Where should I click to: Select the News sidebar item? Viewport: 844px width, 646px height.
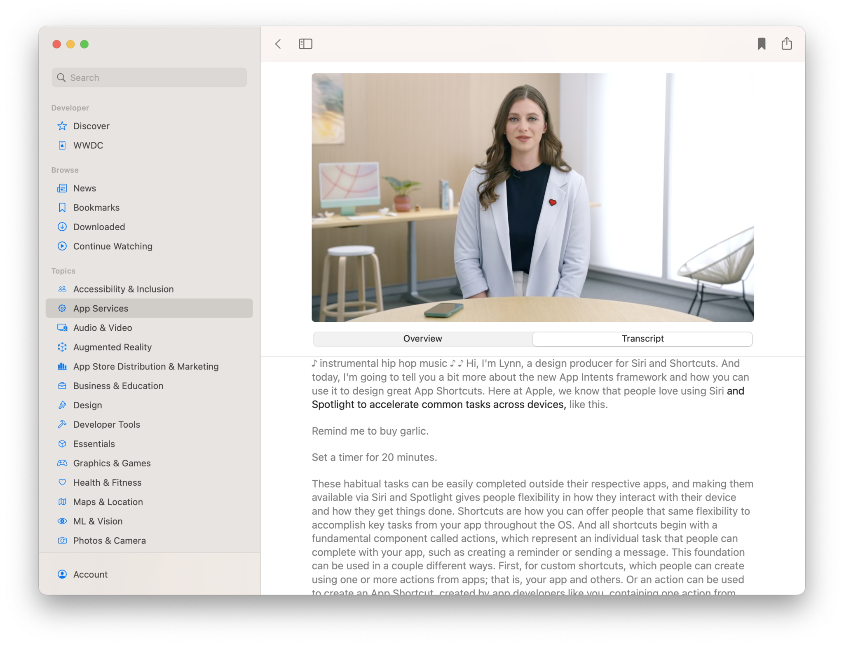[84, 188]
